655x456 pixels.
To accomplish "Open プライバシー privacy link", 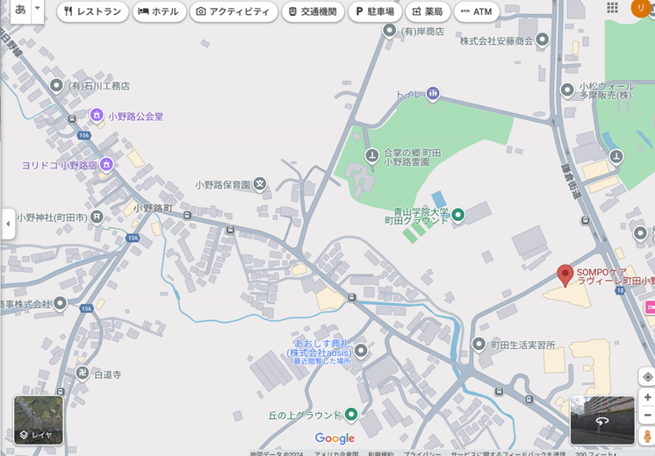I will pyautogui.click(x=422, y=453).
